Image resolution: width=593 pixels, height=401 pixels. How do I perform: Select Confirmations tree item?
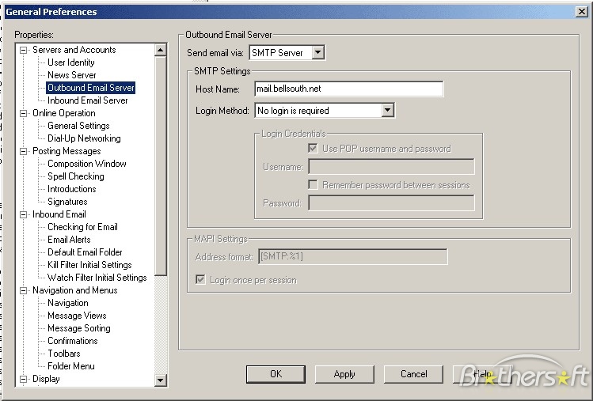coord(73,341)
